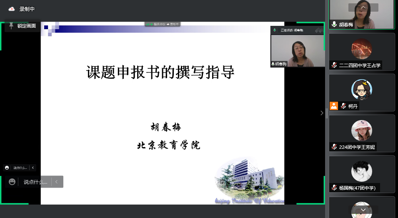Collapse the small chat bar in shared screen
398x218 pixels.
tap(33, 168)
